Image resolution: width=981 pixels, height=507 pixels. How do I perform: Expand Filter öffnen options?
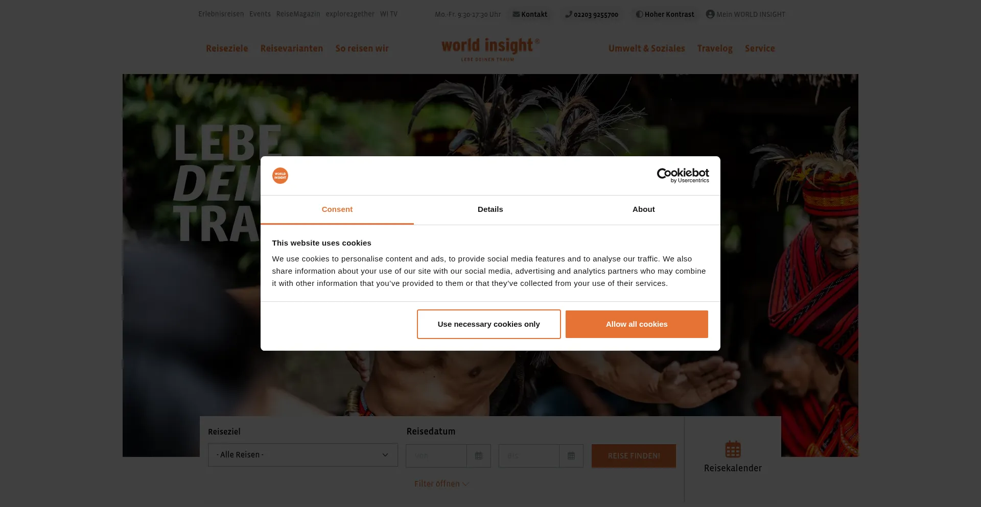[441, 484]
